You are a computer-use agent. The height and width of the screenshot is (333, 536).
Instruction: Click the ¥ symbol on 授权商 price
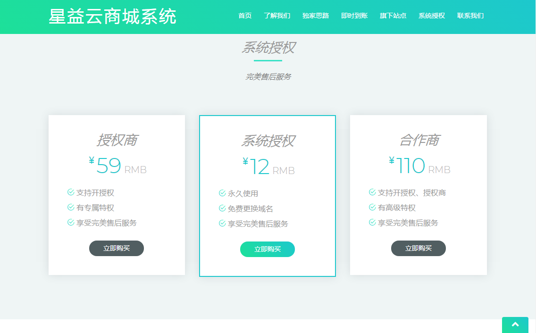[92, 161]
